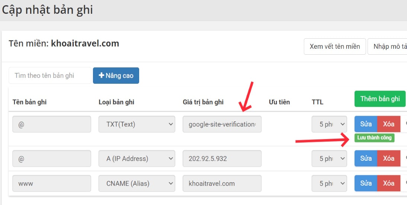The image size is (407, 205).
Task: Open TTL dropdown of the TXT record
Action: [329, 124]
